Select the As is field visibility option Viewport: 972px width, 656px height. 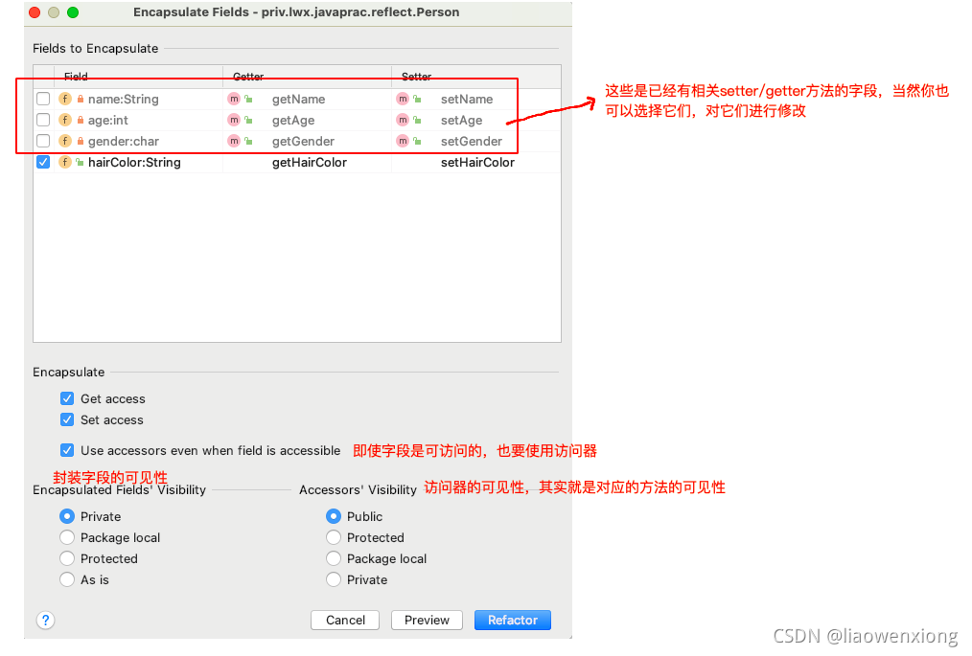coord(67,579)
